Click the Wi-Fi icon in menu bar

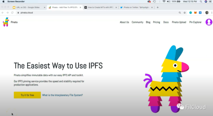point(164,1)
